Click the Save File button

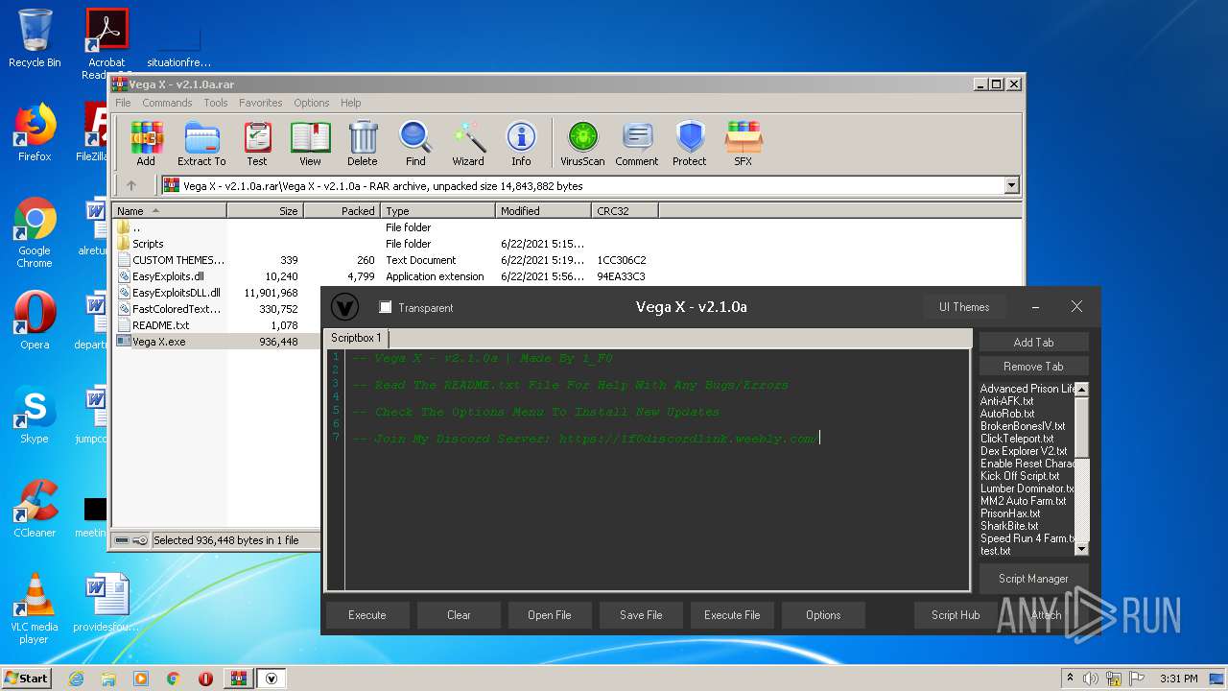pos(641,615)
